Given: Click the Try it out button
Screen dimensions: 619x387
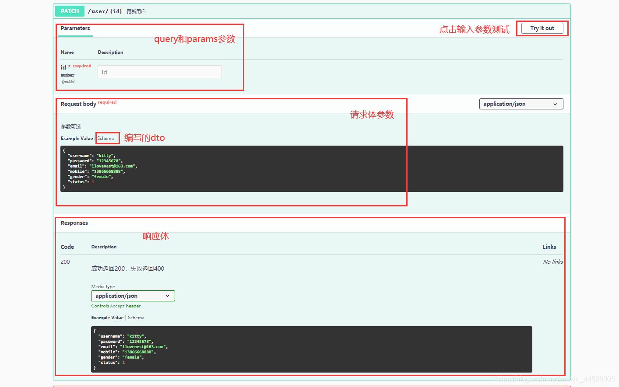Looking at the screenshot, I should coord(542,28).
